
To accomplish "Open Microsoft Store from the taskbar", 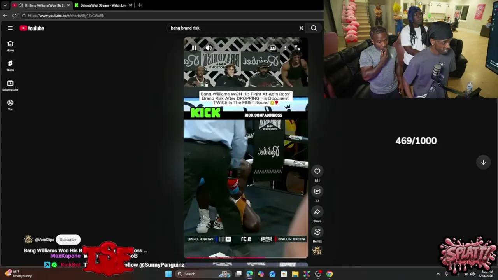I will (x=284, y=274).
